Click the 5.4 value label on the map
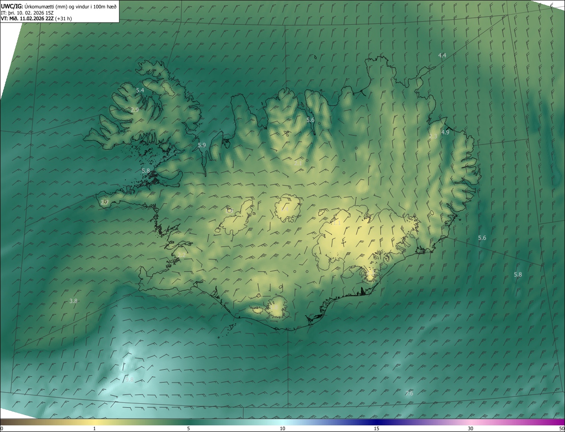The width and height of the screenshot is (565, 432). 140,90
